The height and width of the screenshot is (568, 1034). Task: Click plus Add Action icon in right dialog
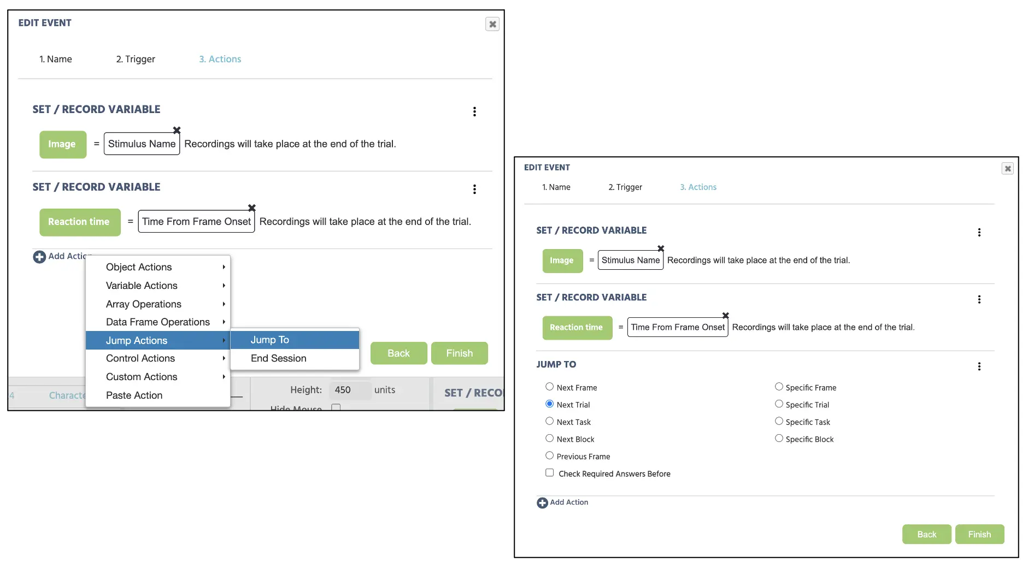pos(542,503)
